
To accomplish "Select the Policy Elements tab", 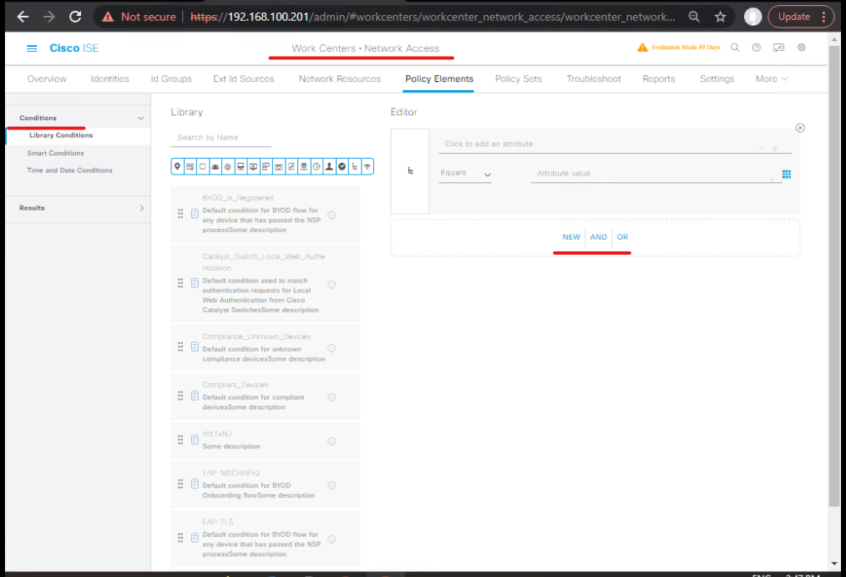I will tap(439, 78).
